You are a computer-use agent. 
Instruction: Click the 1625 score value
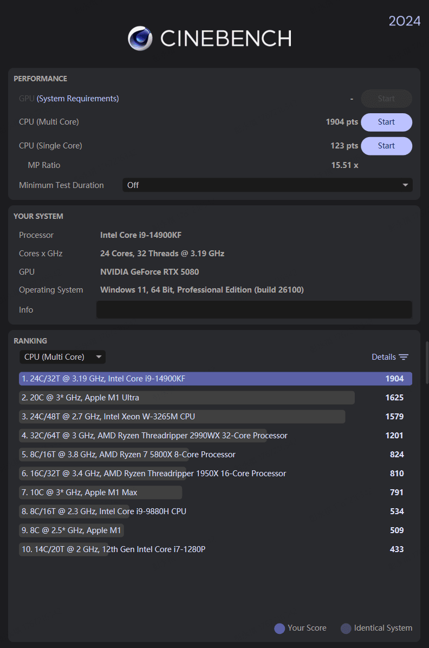394,398
